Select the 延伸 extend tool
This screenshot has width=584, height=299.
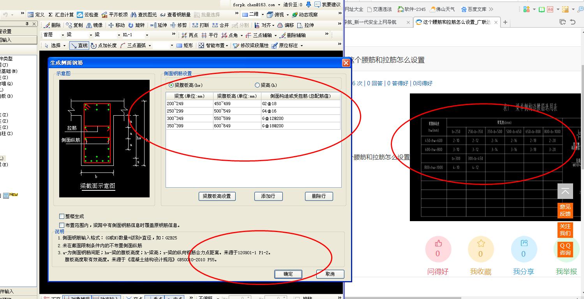click(159, 25)
